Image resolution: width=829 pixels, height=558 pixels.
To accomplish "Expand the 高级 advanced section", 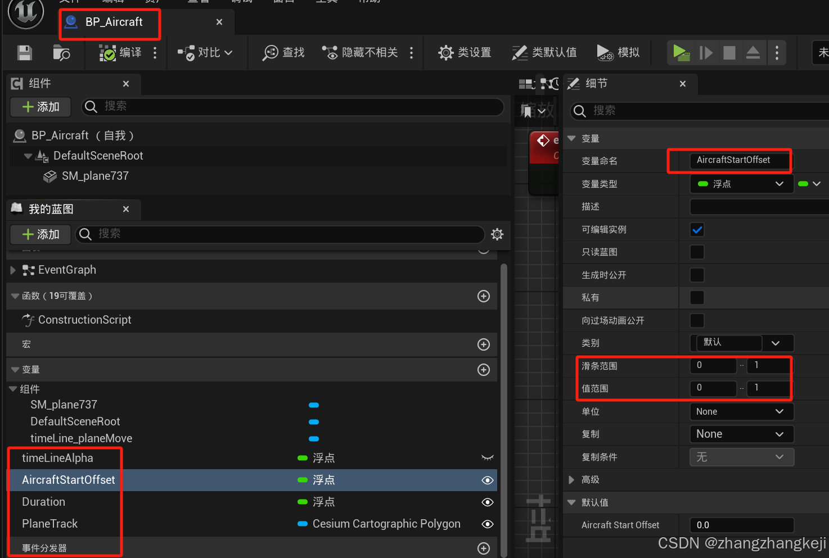I will [x=571, y=480].
